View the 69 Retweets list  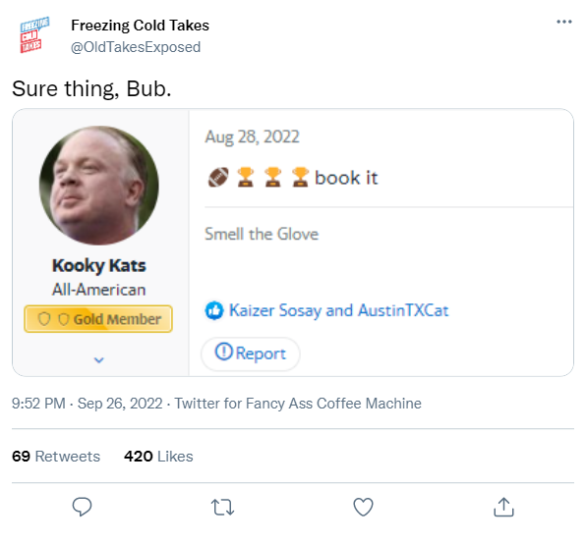(56, 456)
